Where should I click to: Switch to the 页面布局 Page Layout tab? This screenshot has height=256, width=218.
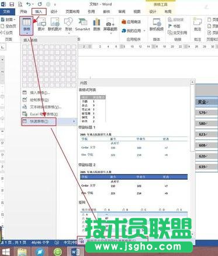pos(72,12)
